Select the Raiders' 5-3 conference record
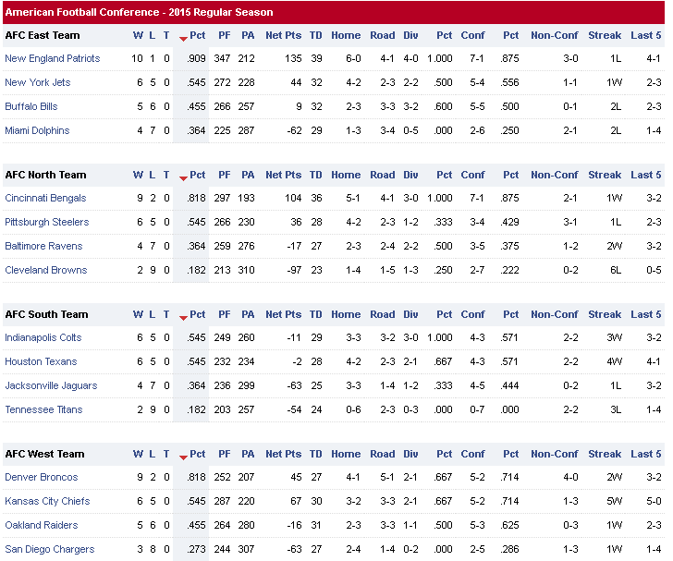Viewport: 673px width, 561px height. pyautogui.click(x=477, y=525)
